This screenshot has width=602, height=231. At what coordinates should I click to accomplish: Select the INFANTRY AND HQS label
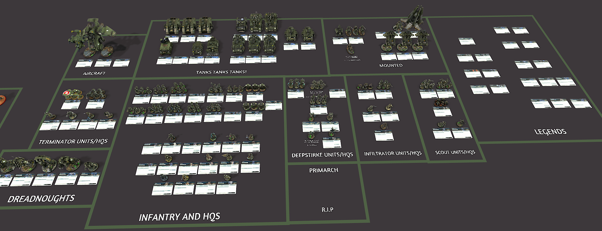(x=179, y=217)
